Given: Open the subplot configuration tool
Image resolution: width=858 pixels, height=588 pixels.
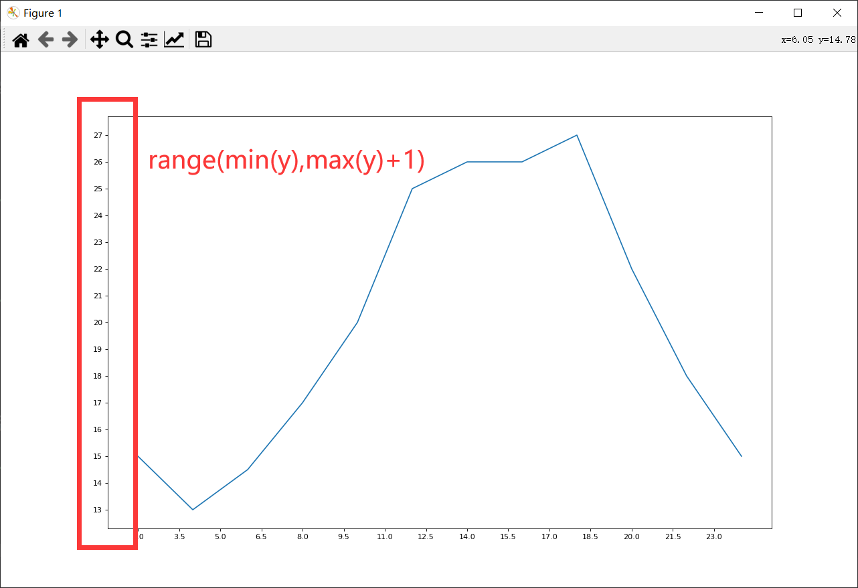Looking at the screenshot, I should click(x=149, y=39).
